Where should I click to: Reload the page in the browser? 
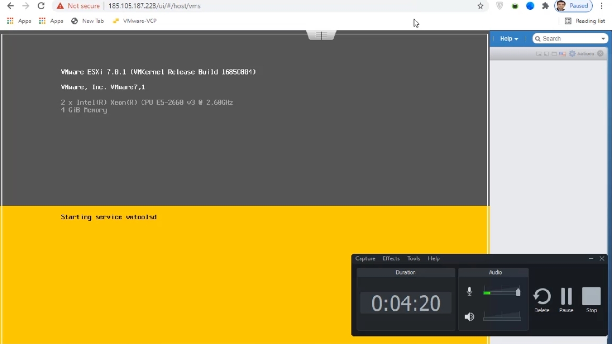pos(41,6)
